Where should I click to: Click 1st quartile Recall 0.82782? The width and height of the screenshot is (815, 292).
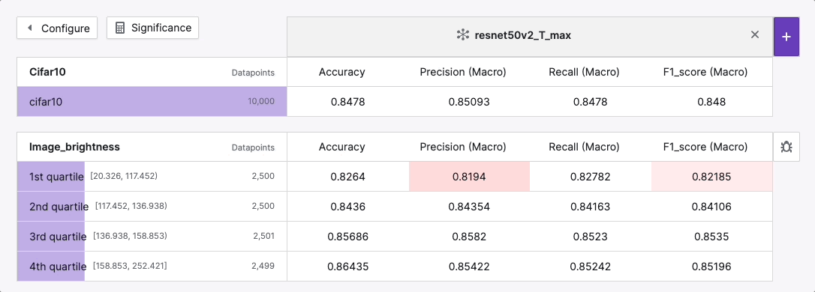[591, 177]
